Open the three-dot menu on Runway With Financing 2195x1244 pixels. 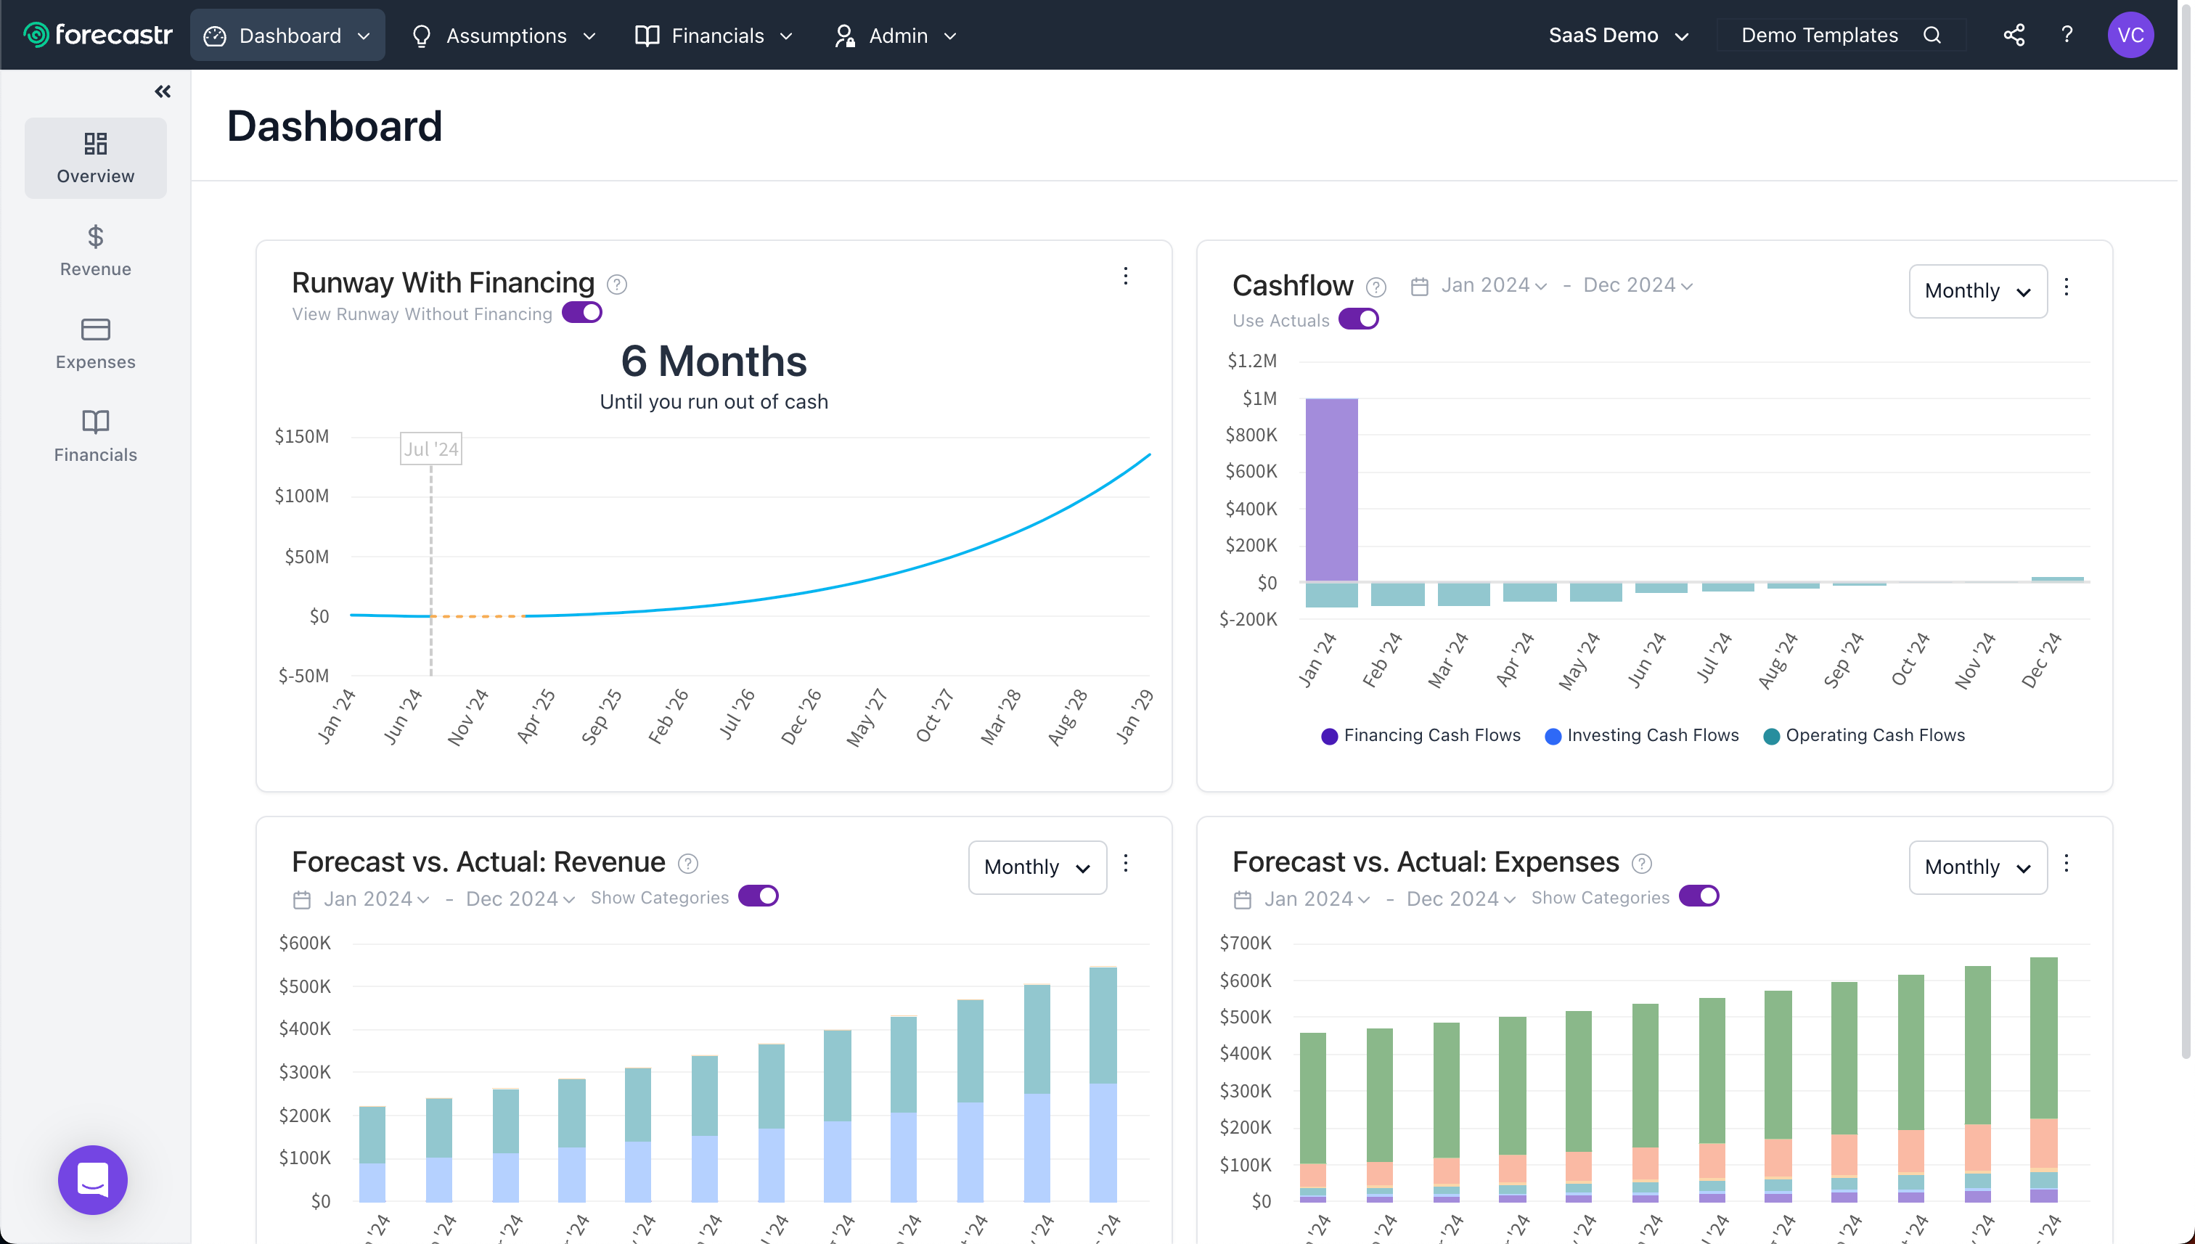[1125, 276]
